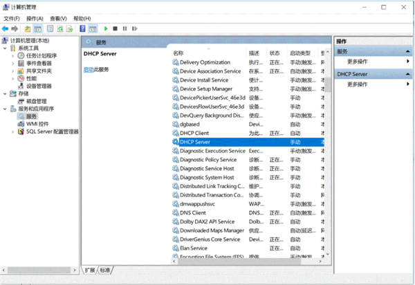Image resolution: width=415 pixels, height=285 pixels.
Task: Collapse the DHCP Server actions section
Action: click(408, 73)
